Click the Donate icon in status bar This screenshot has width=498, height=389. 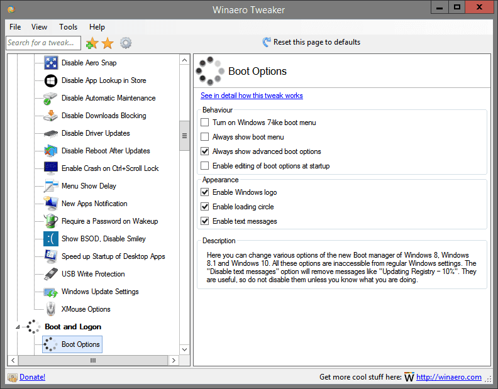13,377
